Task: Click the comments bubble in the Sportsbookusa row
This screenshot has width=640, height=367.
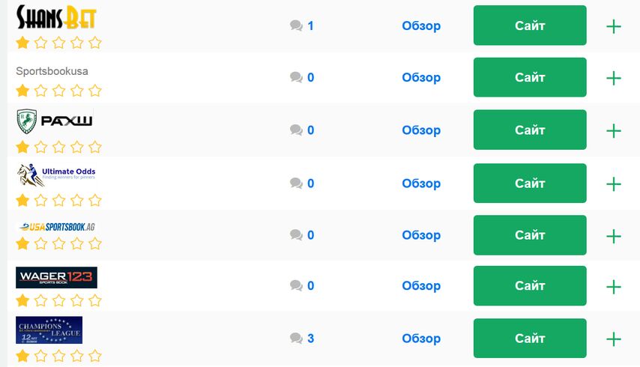Action: [x=296, y=77]
